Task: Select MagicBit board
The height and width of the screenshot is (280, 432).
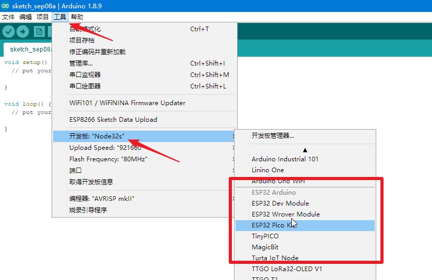Action: tap(305, 247)
